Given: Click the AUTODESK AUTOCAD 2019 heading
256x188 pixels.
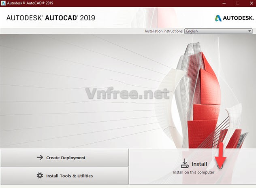Looking at the screenshot, I should pos(51,18).
